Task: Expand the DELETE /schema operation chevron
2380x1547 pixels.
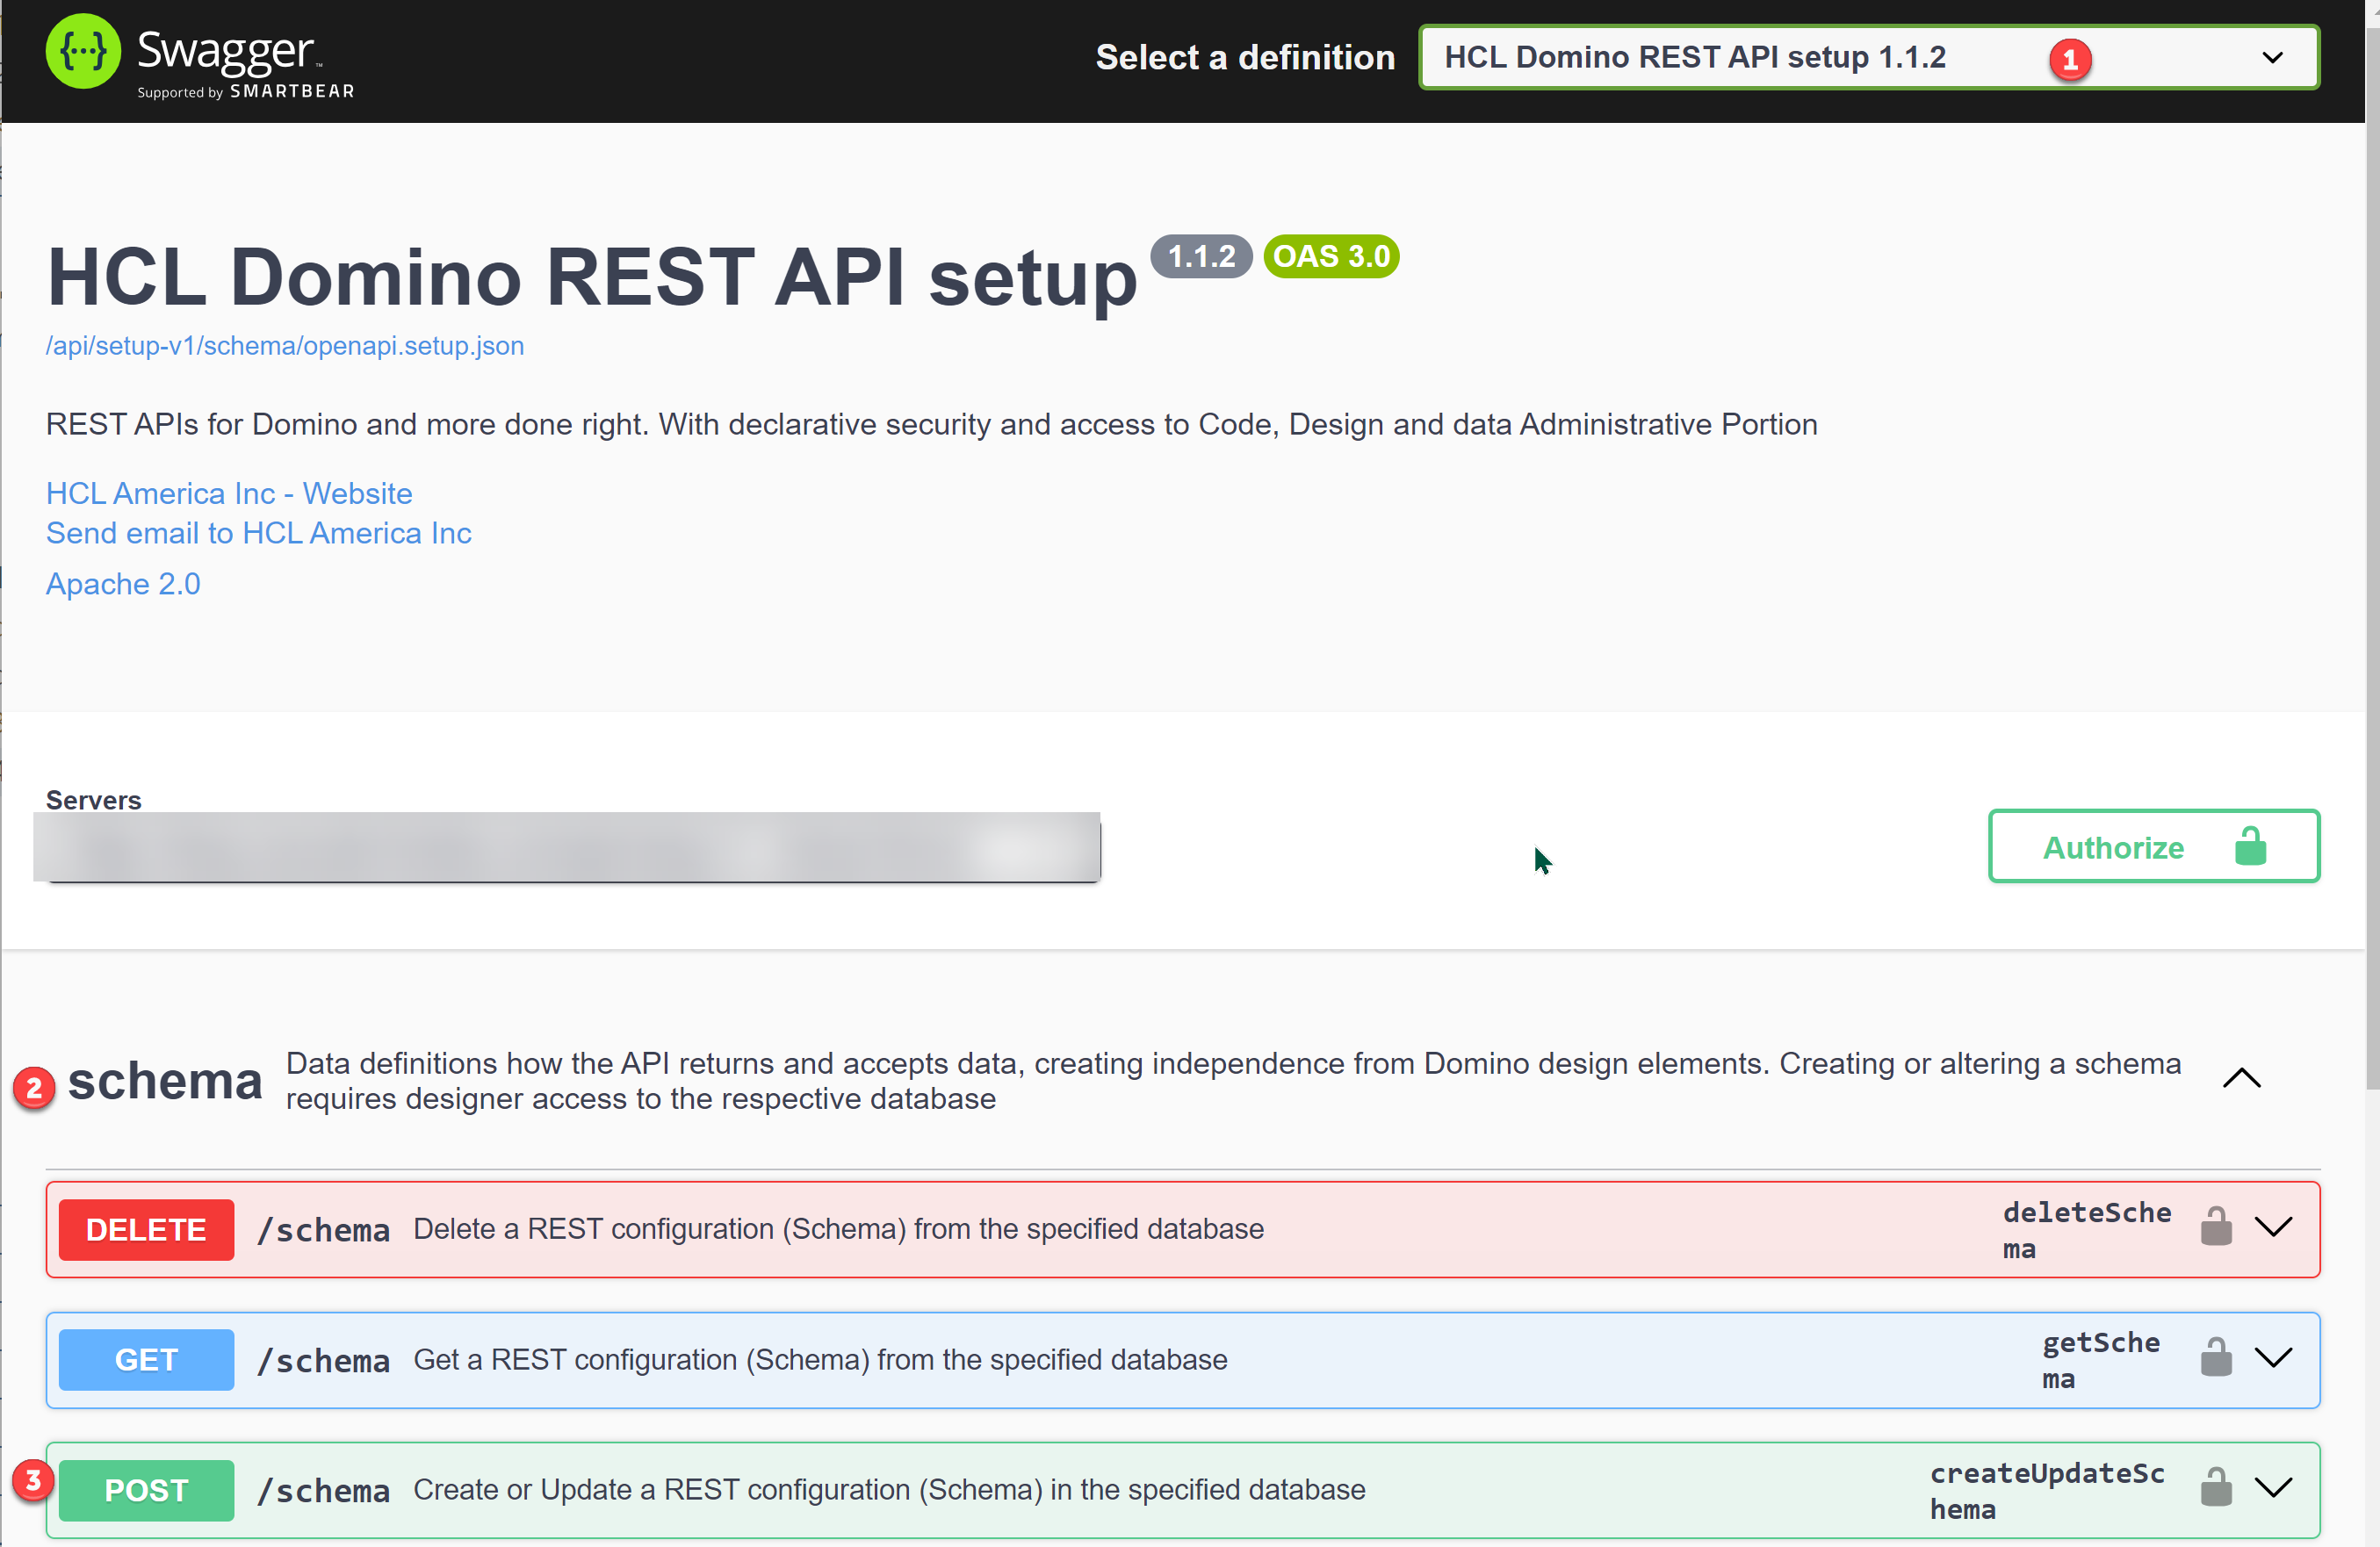Action: pyautogui.click(x=2274, y=1227)
